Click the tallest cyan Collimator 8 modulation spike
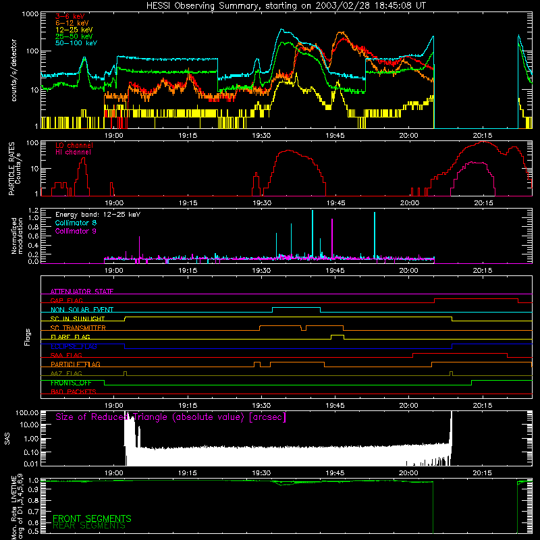 [313, 234]
